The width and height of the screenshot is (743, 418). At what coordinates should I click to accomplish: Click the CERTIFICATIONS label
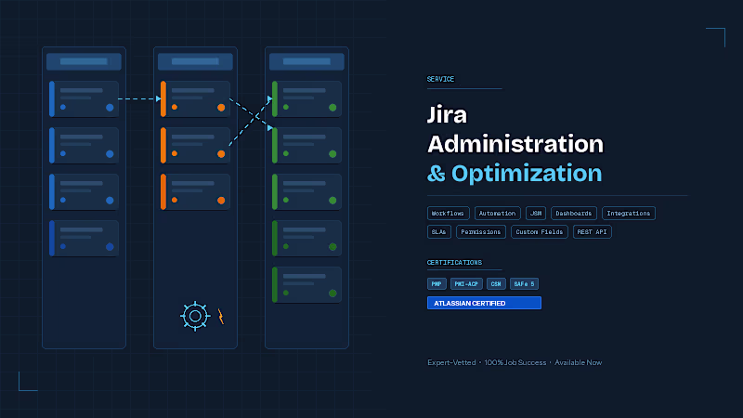454,263
